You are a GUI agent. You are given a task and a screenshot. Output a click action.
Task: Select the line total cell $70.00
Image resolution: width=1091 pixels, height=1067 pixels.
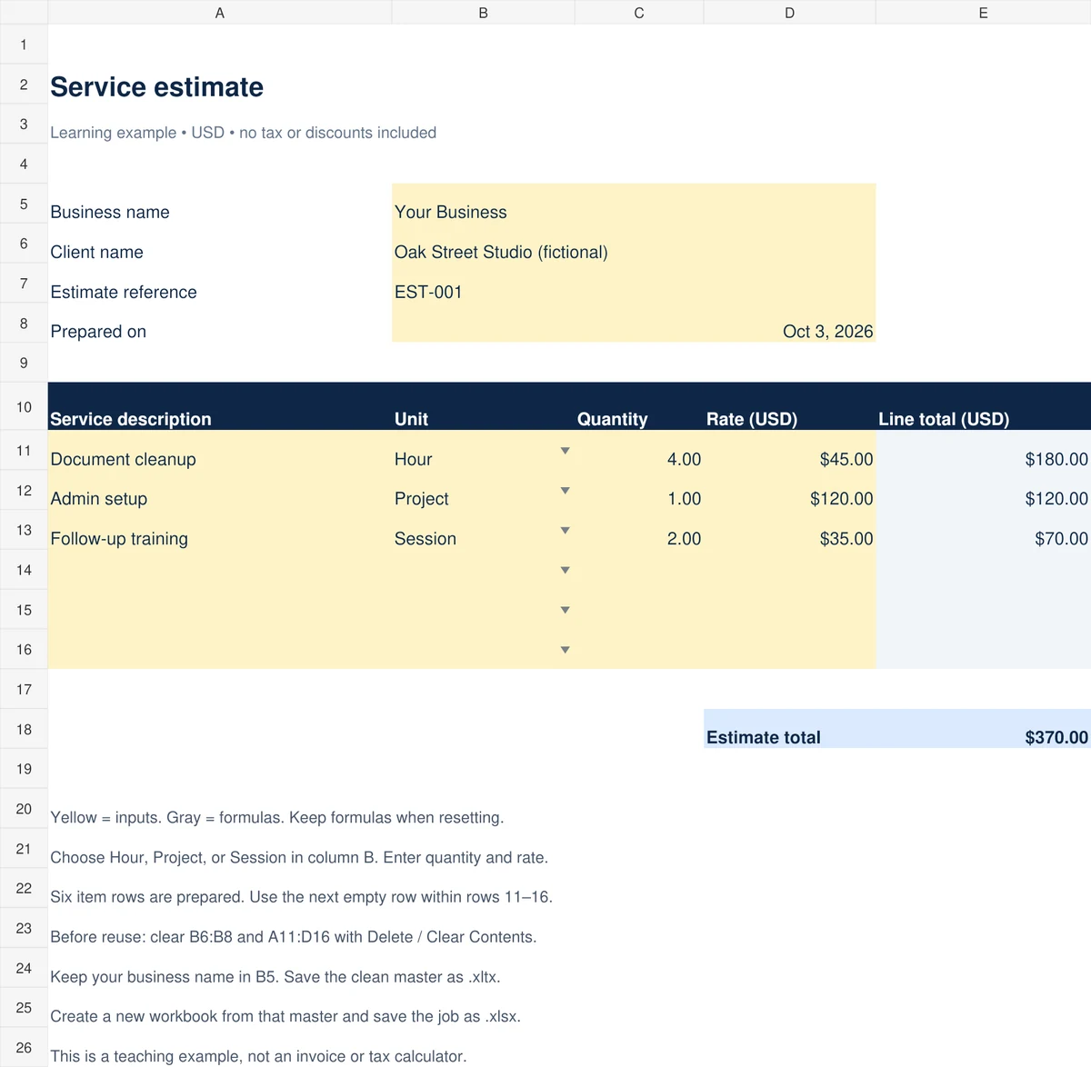click(x=984, y=530)
